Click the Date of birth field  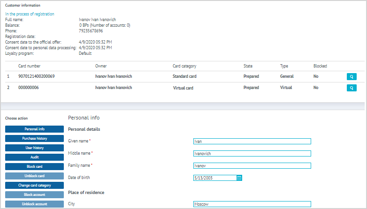click(x=214, y=178)
